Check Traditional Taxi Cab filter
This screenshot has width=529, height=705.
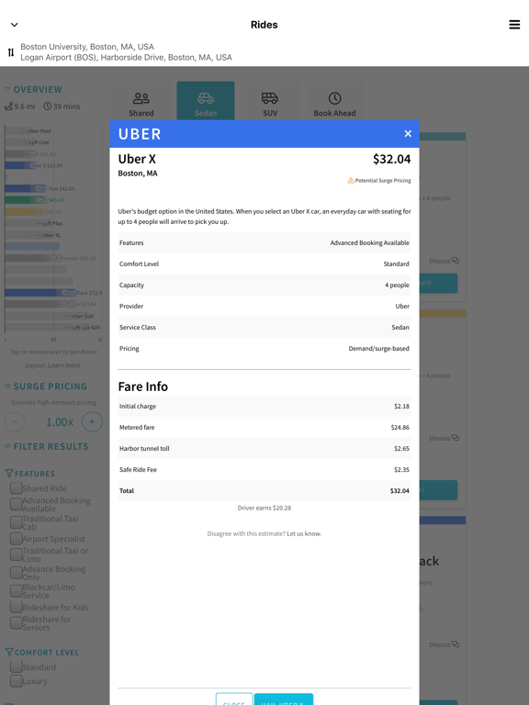click(x=17, y=522)
